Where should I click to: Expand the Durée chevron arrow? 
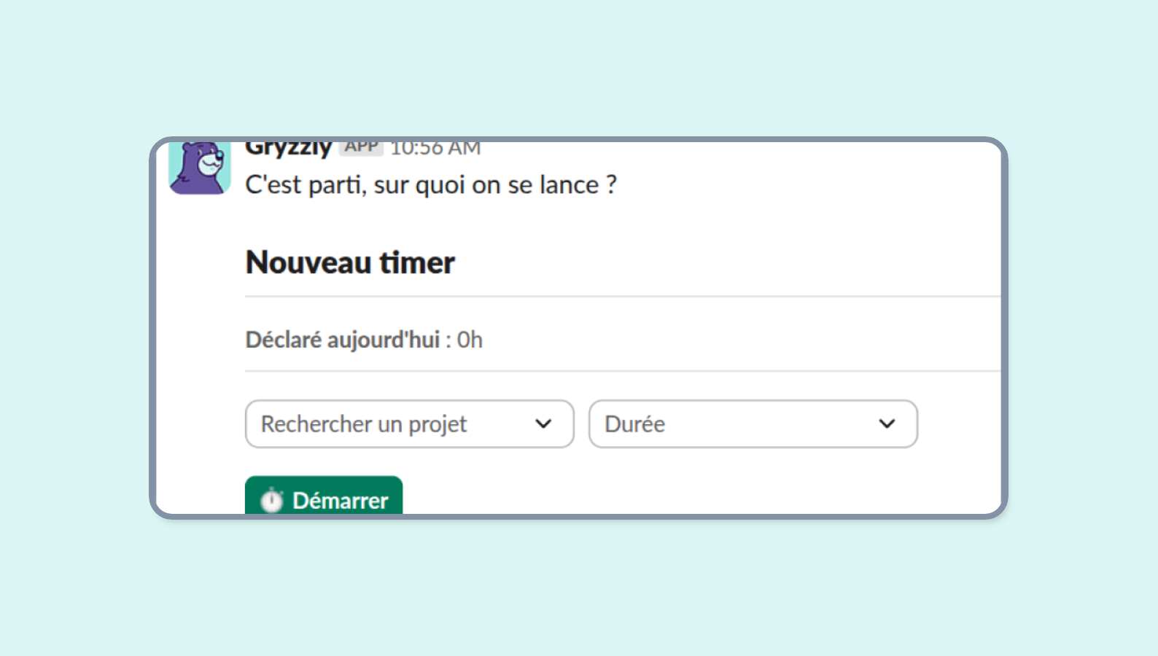click(887, 423)
